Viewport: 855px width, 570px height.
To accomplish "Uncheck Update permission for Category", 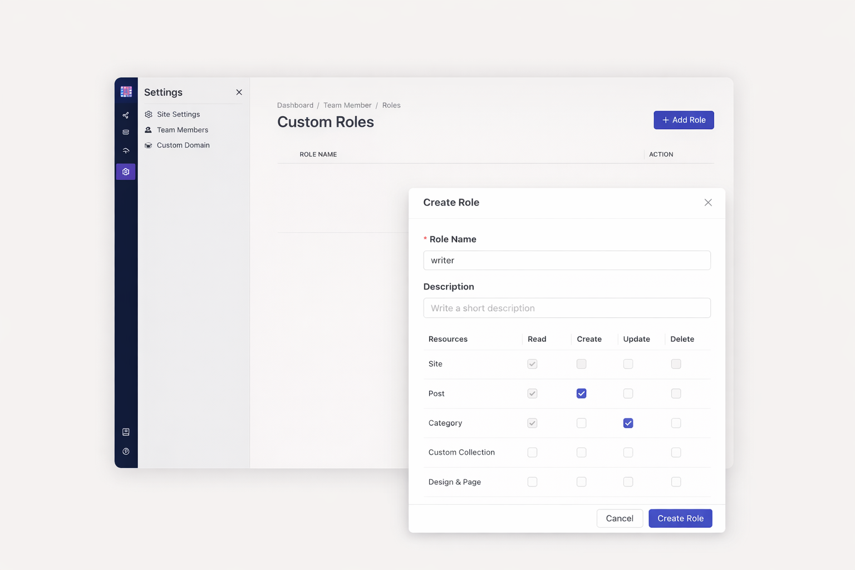I will (628, 423).
